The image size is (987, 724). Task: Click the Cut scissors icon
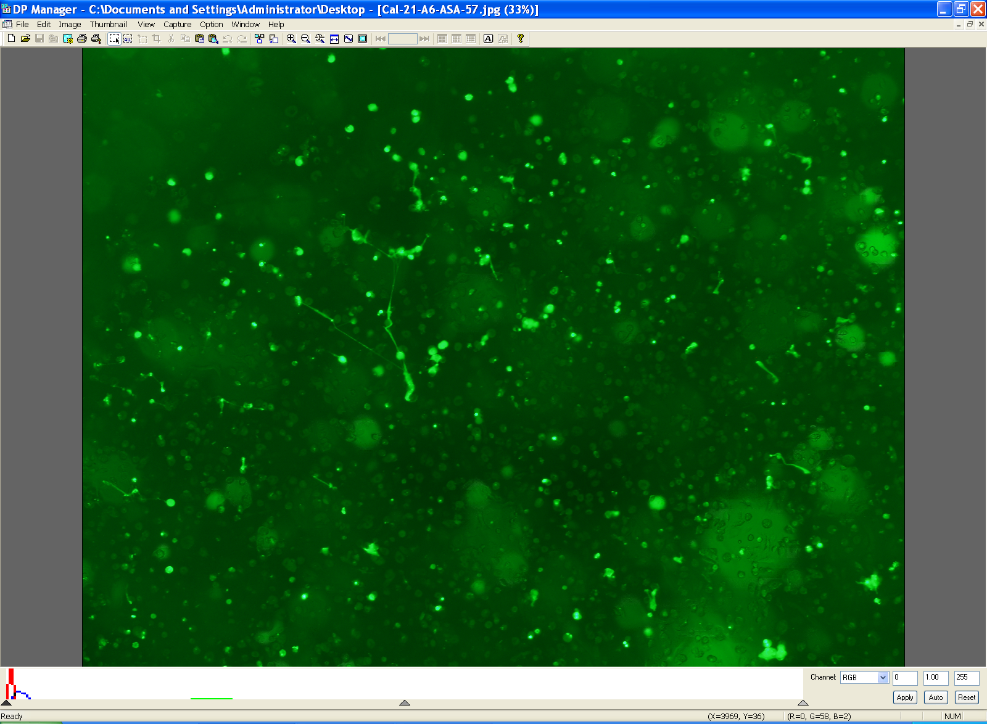coord(171,38)
